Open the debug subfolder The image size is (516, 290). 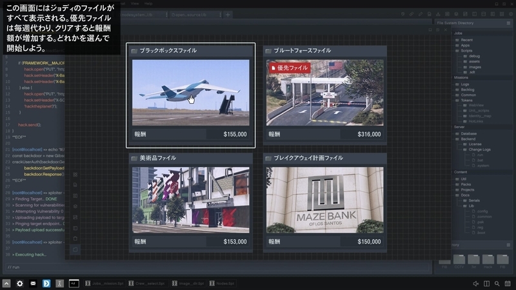pos(471,56)
